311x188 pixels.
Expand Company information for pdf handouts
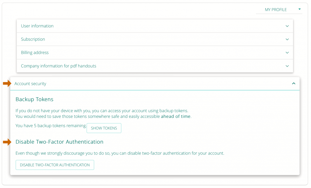tap(155, 66)
